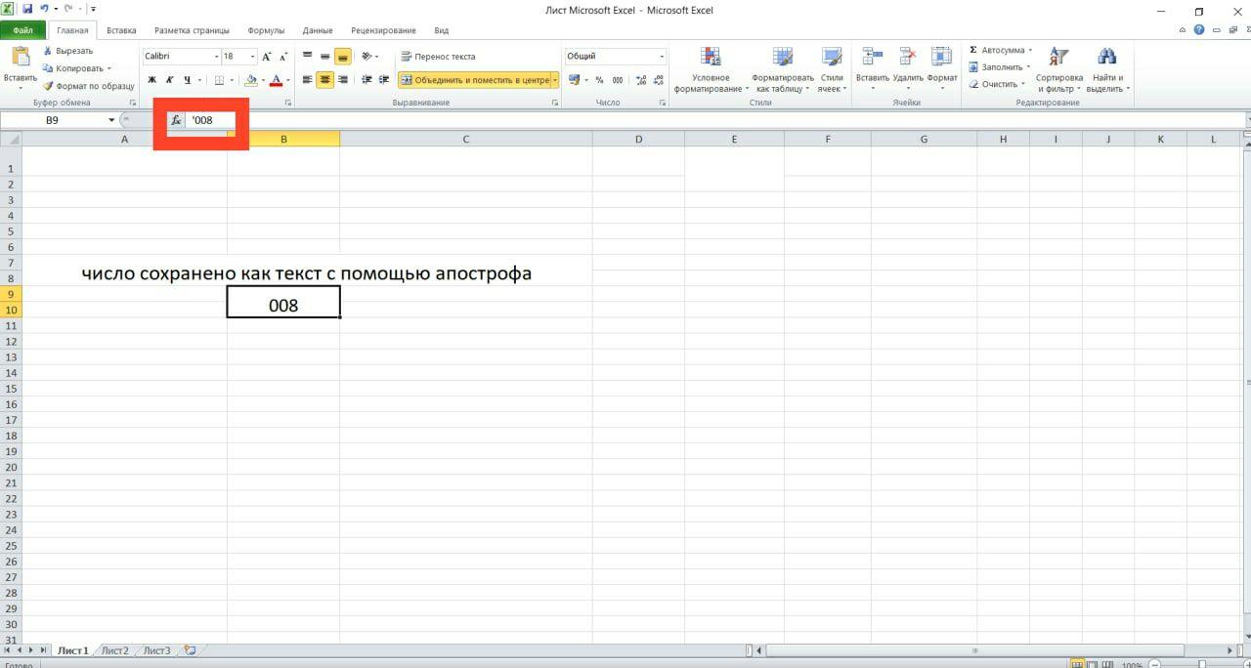
Task: Click the Format as Table icon
Action: [x=782, y=58]
